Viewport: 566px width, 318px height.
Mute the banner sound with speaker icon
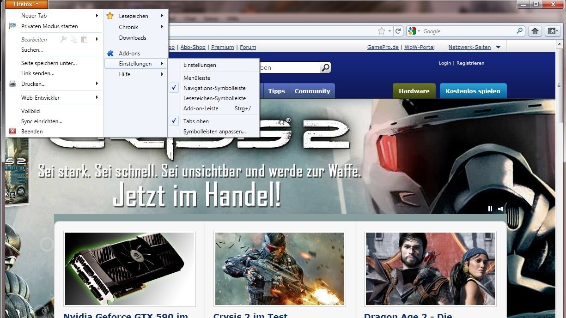pyautogui.click(x=501, y=209)
